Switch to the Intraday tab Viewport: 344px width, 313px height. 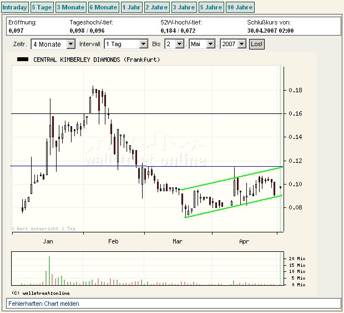pos(14,7)
